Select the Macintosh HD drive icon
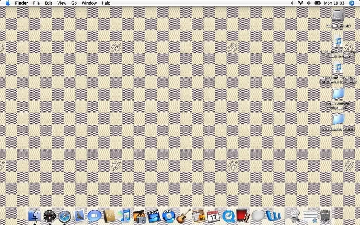 338,15
